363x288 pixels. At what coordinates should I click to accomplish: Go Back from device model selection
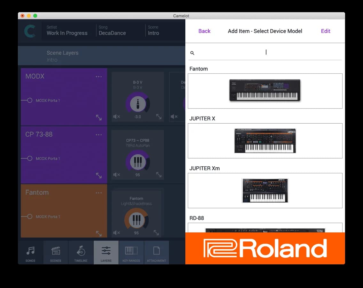tap(205, 31)
